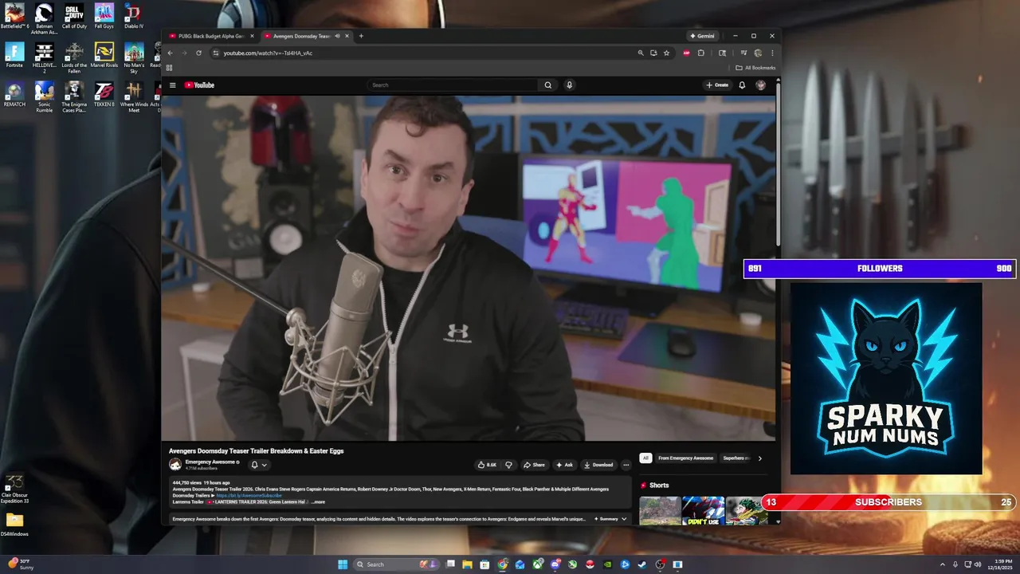The width and height of the screenshot is (1020, 574).
Task: Open Clair Obscur Expedition 33 shortcut
Action: click(14, 489)
